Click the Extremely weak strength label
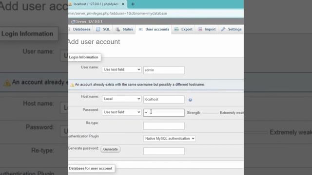Image resolution: width=312 pixels, height=175 pixels. (x=232, y=113)
